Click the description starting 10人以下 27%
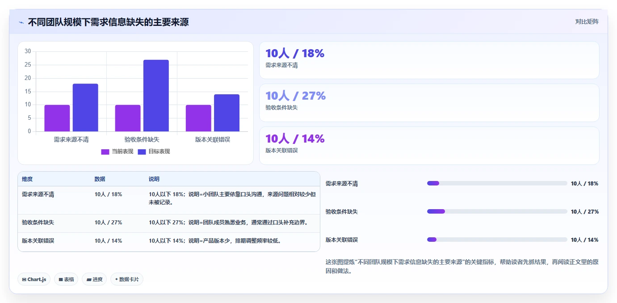This screenshot has height=303, width=617. tap(228, 222)
